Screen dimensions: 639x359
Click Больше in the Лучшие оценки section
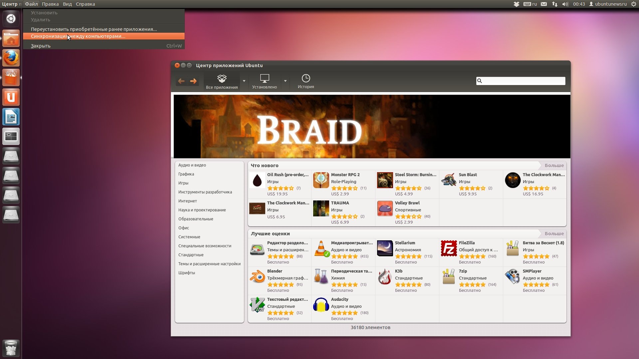coord(554,234)
